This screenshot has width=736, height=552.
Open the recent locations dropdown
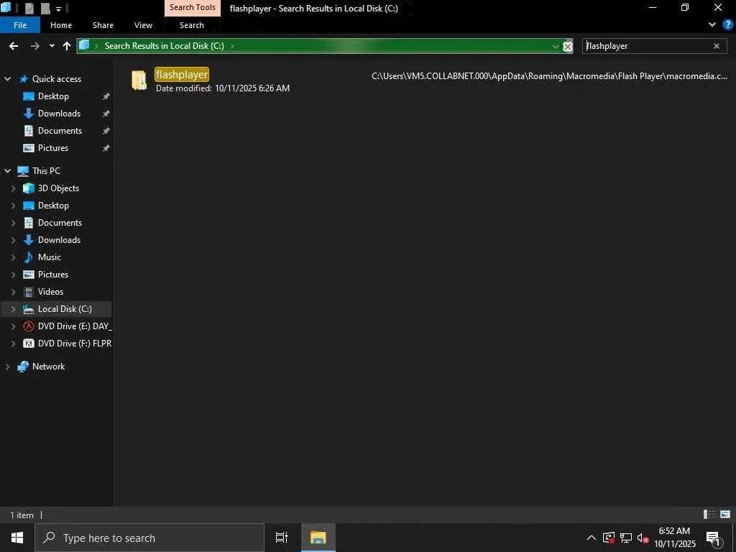tap(52, 46)
